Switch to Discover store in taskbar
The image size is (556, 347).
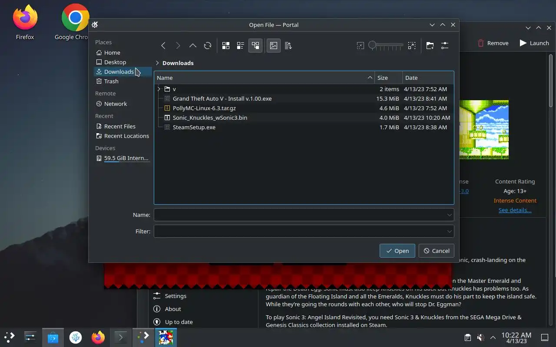point(53,337)
